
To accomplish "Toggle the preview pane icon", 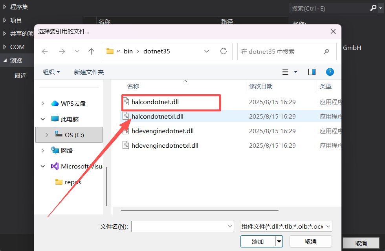I will click(x=312, y=72).
